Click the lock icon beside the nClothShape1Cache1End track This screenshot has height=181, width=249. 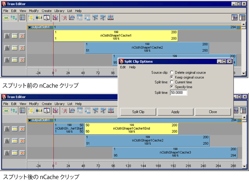[7, 129]
